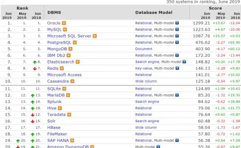
Task: Click Relational link in Oracle row
Action: click(x=143, y=23)
